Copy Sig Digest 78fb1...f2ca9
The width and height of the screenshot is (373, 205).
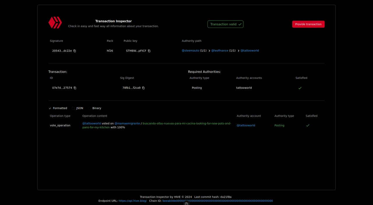[143, 88]
